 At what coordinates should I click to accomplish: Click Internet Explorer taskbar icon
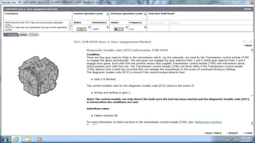(16, 139)
